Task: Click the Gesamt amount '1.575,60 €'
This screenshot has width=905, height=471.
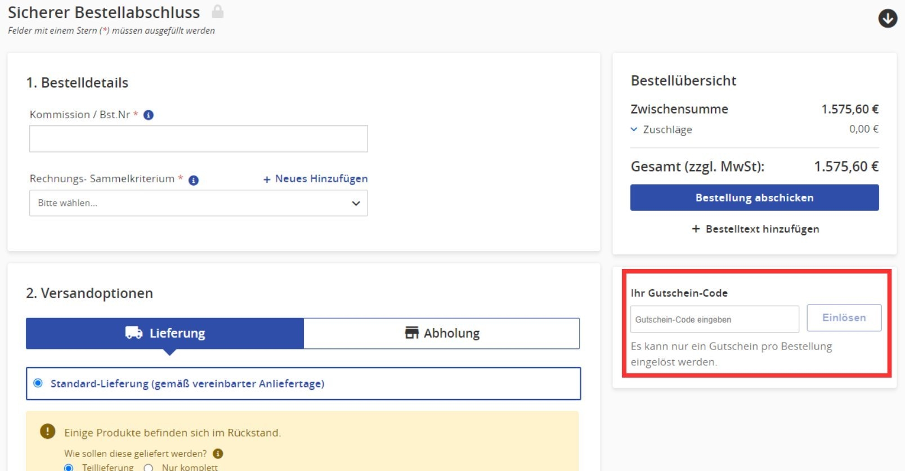Action: [x=846, y=167]
